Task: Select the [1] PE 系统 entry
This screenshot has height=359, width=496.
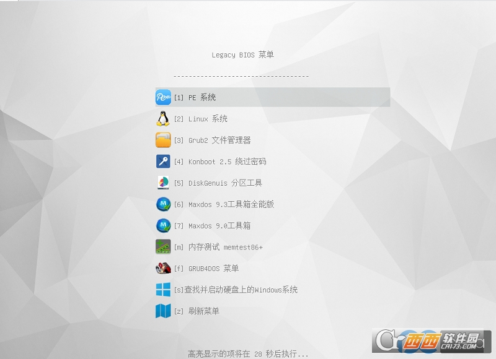Action: click(x=273, y=97)
